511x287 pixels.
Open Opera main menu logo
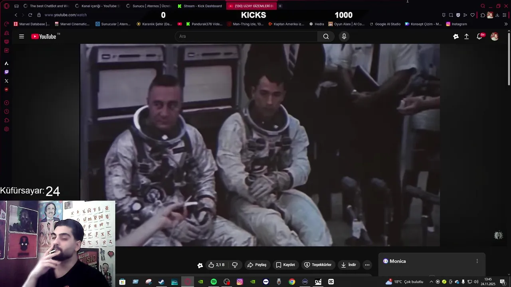(6, 6)
